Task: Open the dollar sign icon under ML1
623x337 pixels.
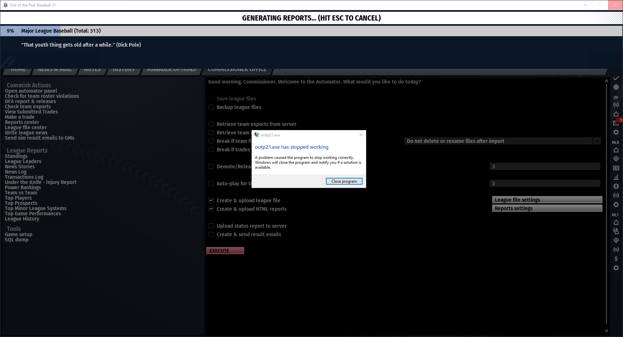Action: pos(616,259)
